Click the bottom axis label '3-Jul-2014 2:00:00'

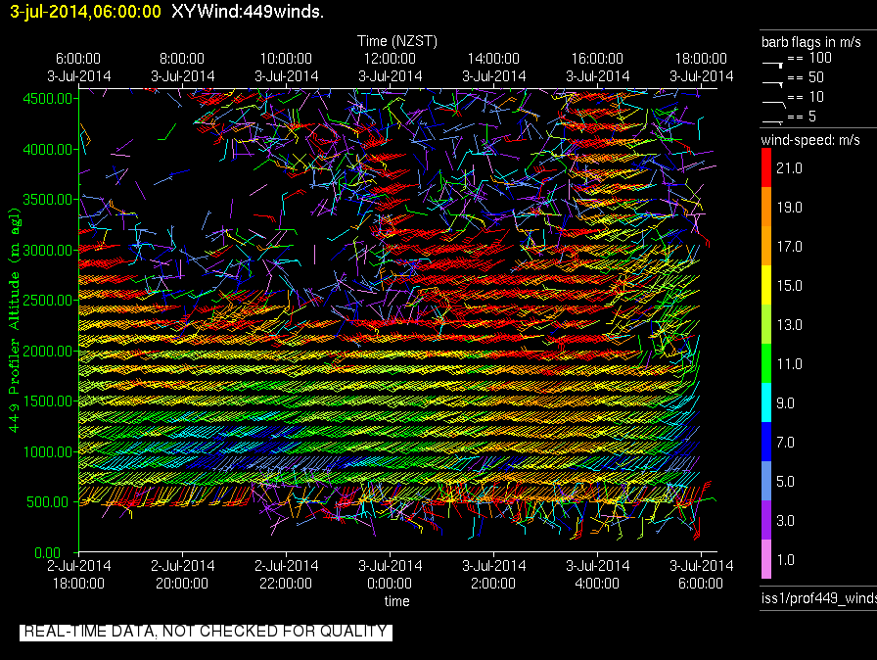coord(493,575)
